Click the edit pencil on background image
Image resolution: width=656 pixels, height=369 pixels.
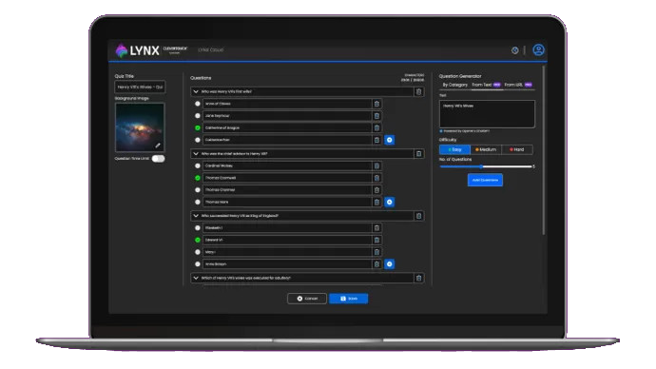[158, 146]
